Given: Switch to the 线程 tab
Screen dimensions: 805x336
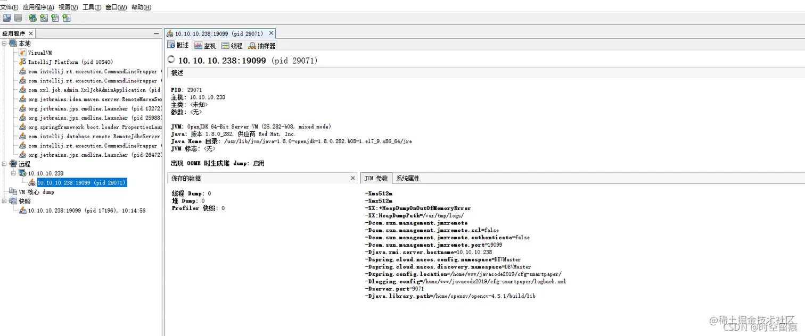Looking at the screenshot, I should coord(232,46).
